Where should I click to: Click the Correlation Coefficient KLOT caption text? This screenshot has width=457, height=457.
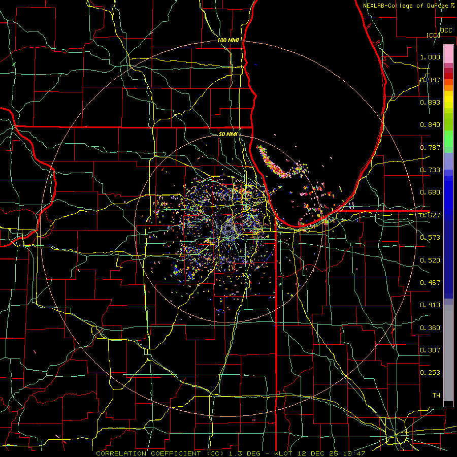click(x=231, y=453)
